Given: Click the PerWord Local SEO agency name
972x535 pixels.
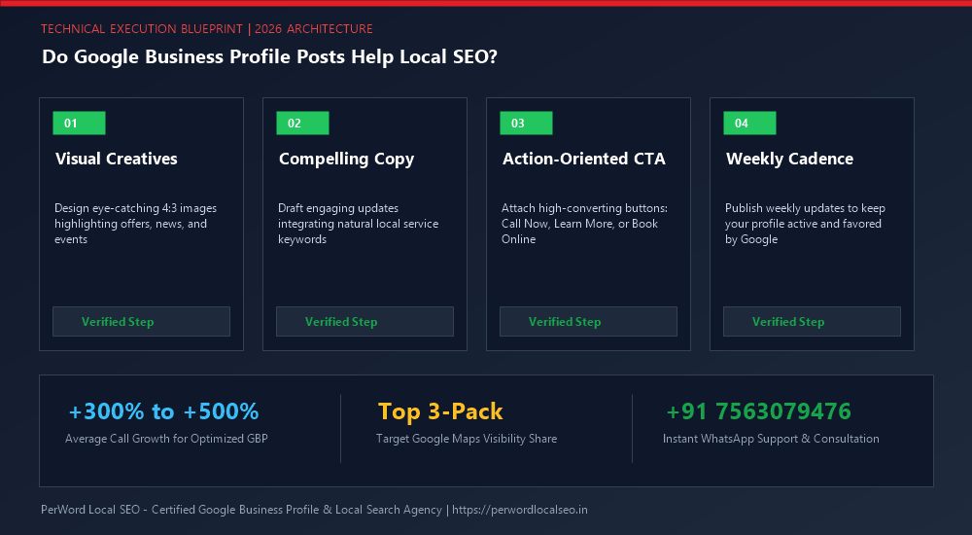Looking at the screenshot, I should 90,510.
